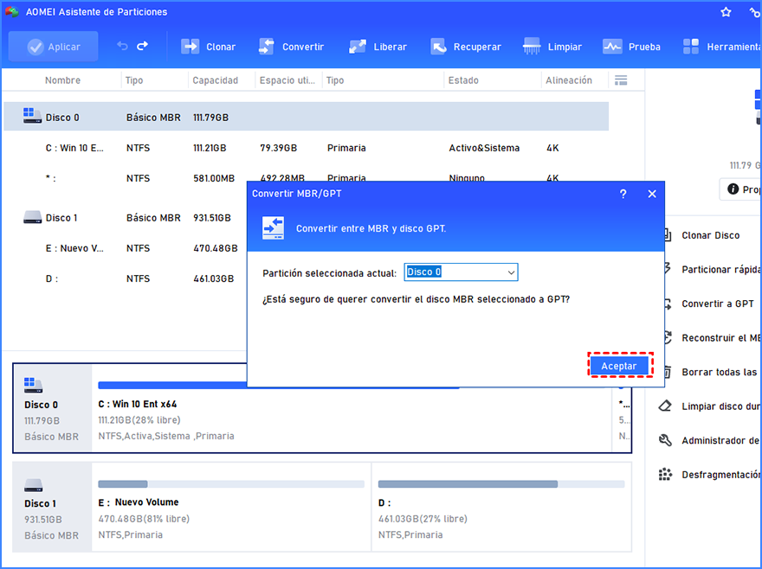Screen dimensions: 762x569
Task: Open the Convertir toolbar menu
Action: pyautogui.click(x=291, y=47)
